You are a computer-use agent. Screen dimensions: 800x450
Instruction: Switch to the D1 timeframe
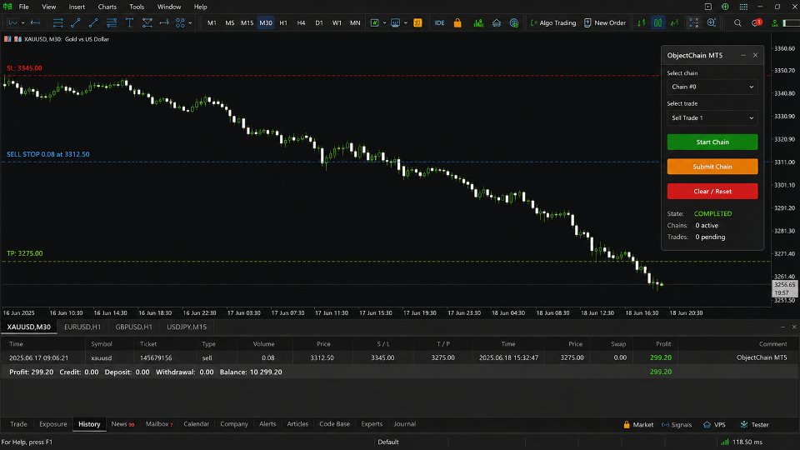pyautogui.click(x=319, y=23)
